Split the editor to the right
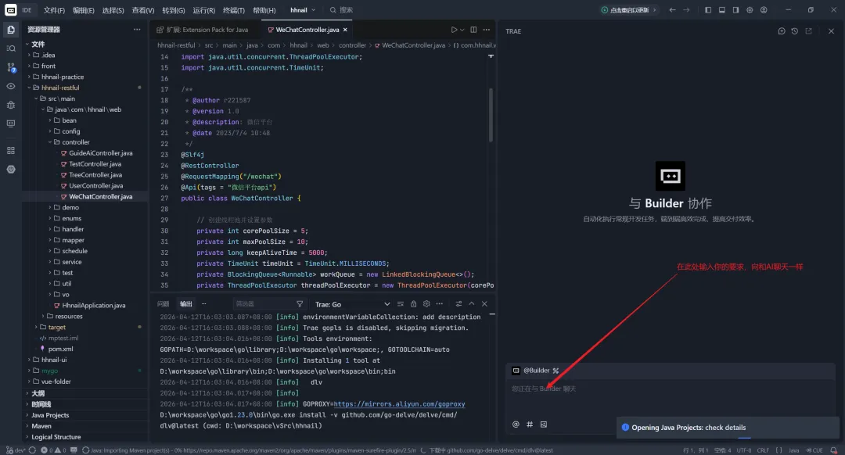This screenshot has width=845, height=455. point(473,30)
